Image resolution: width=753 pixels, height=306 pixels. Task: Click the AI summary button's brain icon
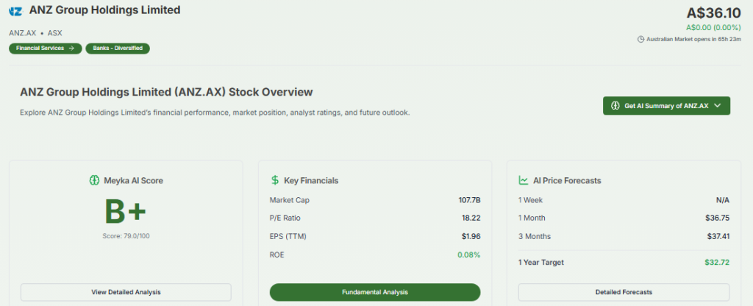(x=615, y=106)
